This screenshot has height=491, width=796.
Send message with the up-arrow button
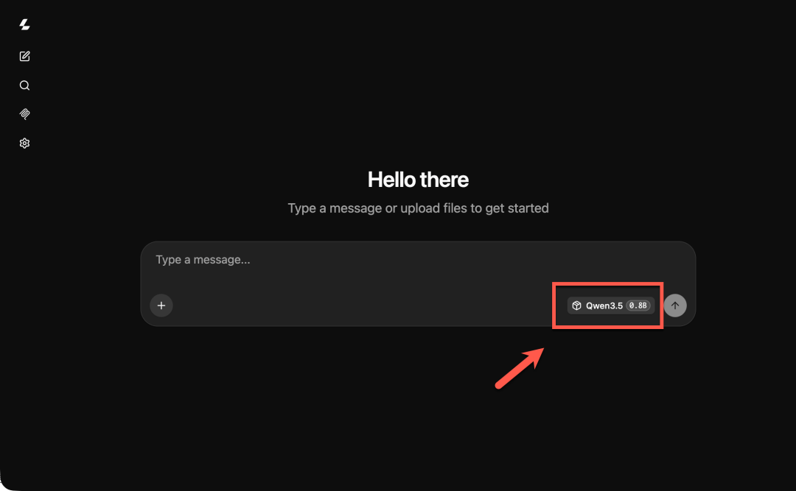click(x=674, y=305)
